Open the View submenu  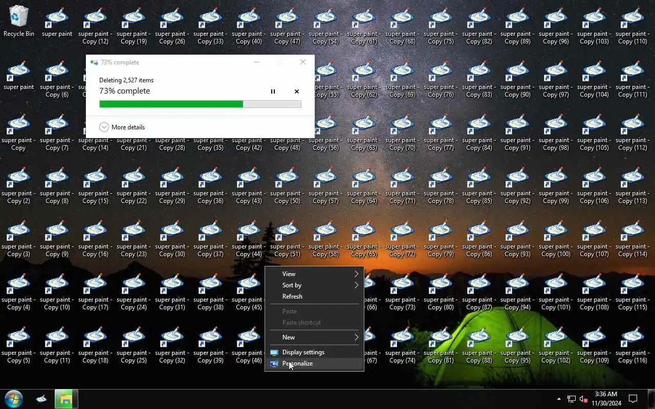pos(314,274)
